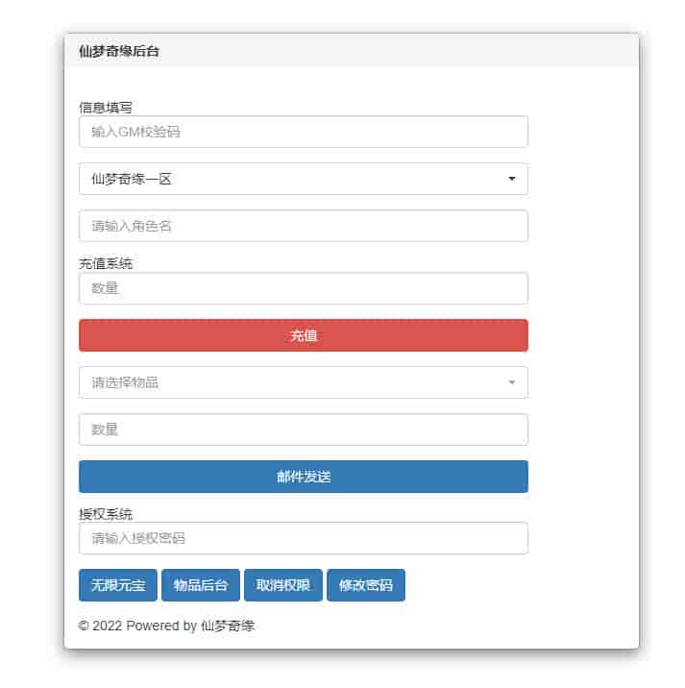
Task: Click the caret arrow on the server dropdown
Action: click(511, 179)
